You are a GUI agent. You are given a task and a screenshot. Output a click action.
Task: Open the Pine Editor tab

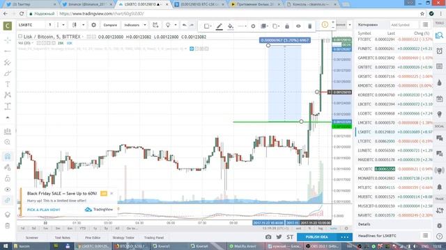(x=93, y=237)
